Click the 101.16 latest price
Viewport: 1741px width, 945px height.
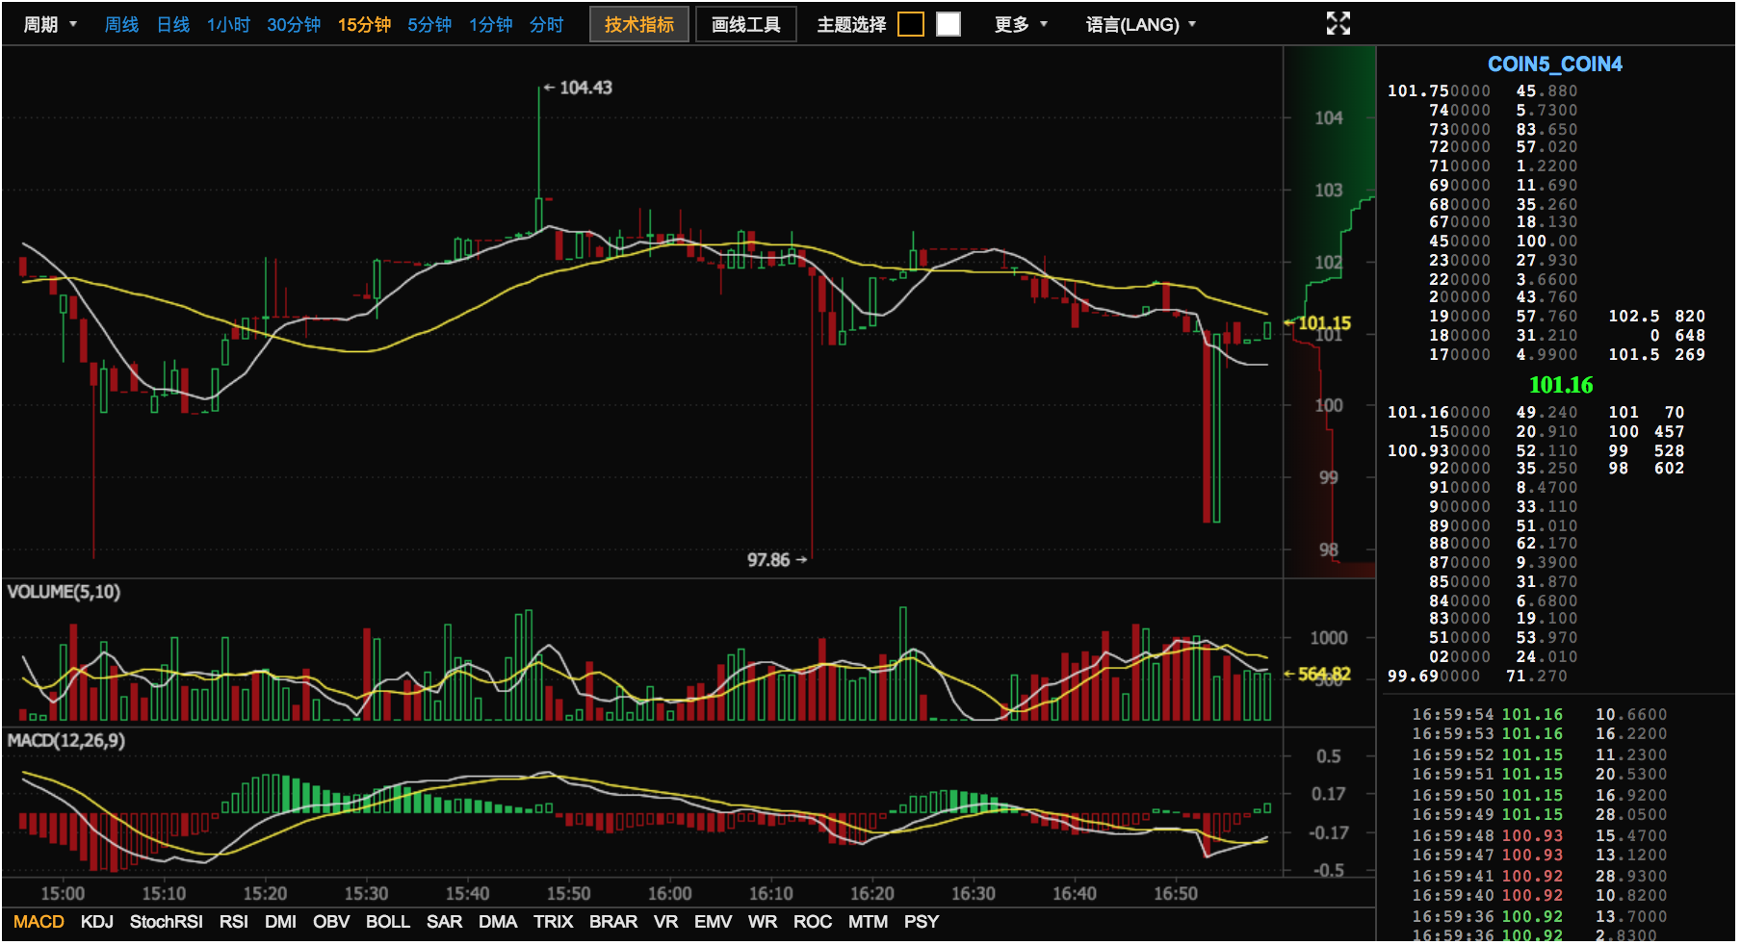[1561, 385]
